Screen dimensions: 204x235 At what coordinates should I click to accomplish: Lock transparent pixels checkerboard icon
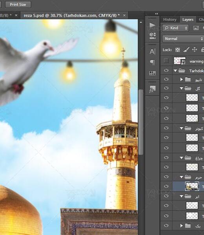tap(177, 50)
